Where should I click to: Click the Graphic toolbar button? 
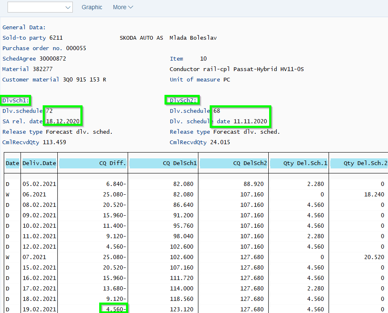(92, 7)
